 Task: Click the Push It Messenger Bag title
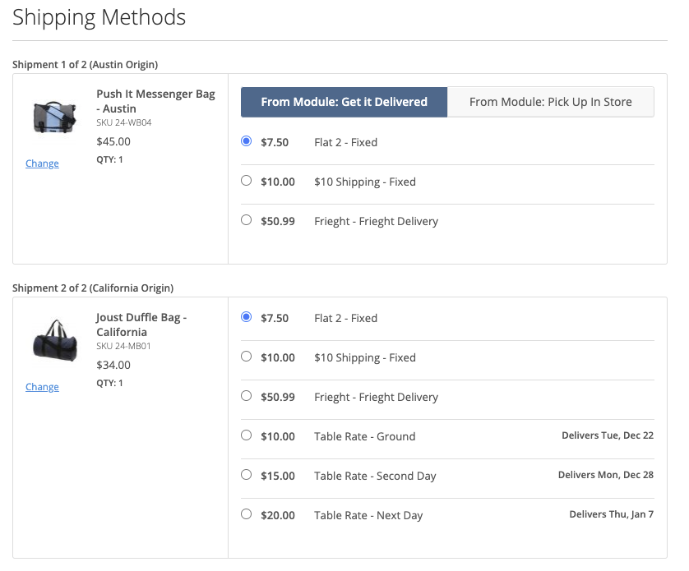[155, 101]
